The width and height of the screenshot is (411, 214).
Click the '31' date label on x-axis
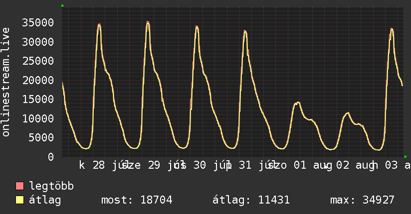pyautogui.click(x=245, y=165)
